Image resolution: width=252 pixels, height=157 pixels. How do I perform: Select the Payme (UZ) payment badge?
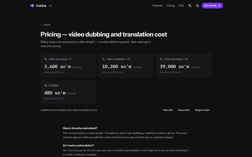tap(184, 110)
